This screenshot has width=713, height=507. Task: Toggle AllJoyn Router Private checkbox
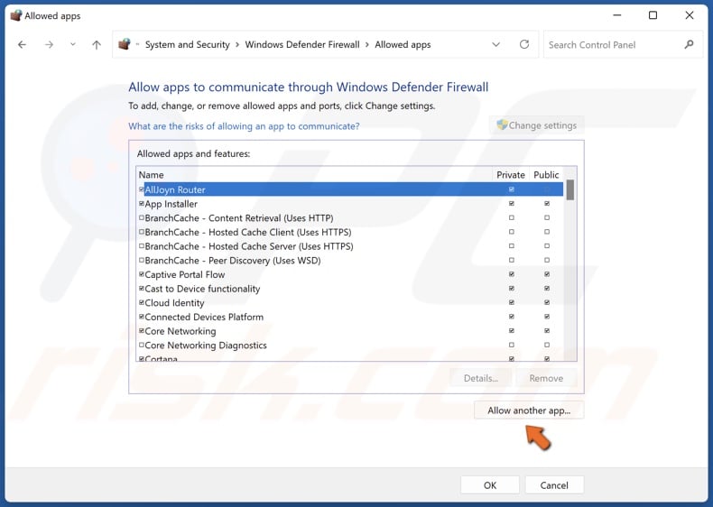512,189
